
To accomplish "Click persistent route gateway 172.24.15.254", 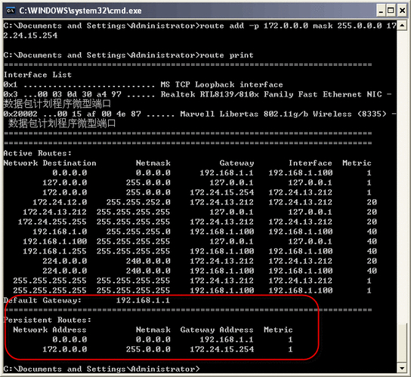I will point(222,349).
